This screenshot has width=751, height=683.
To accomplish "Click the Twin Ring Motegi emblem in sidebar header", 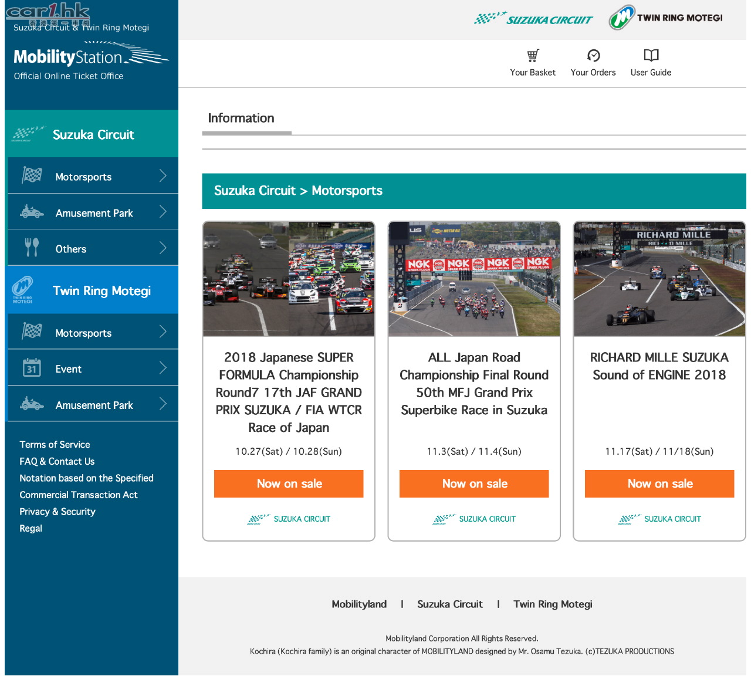I will coord(22,289).
